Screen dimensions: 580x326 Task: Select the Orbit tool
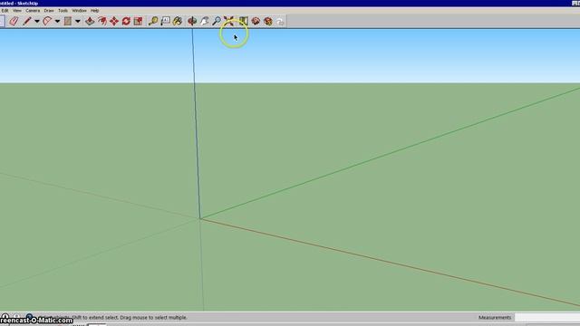(192, 21)
